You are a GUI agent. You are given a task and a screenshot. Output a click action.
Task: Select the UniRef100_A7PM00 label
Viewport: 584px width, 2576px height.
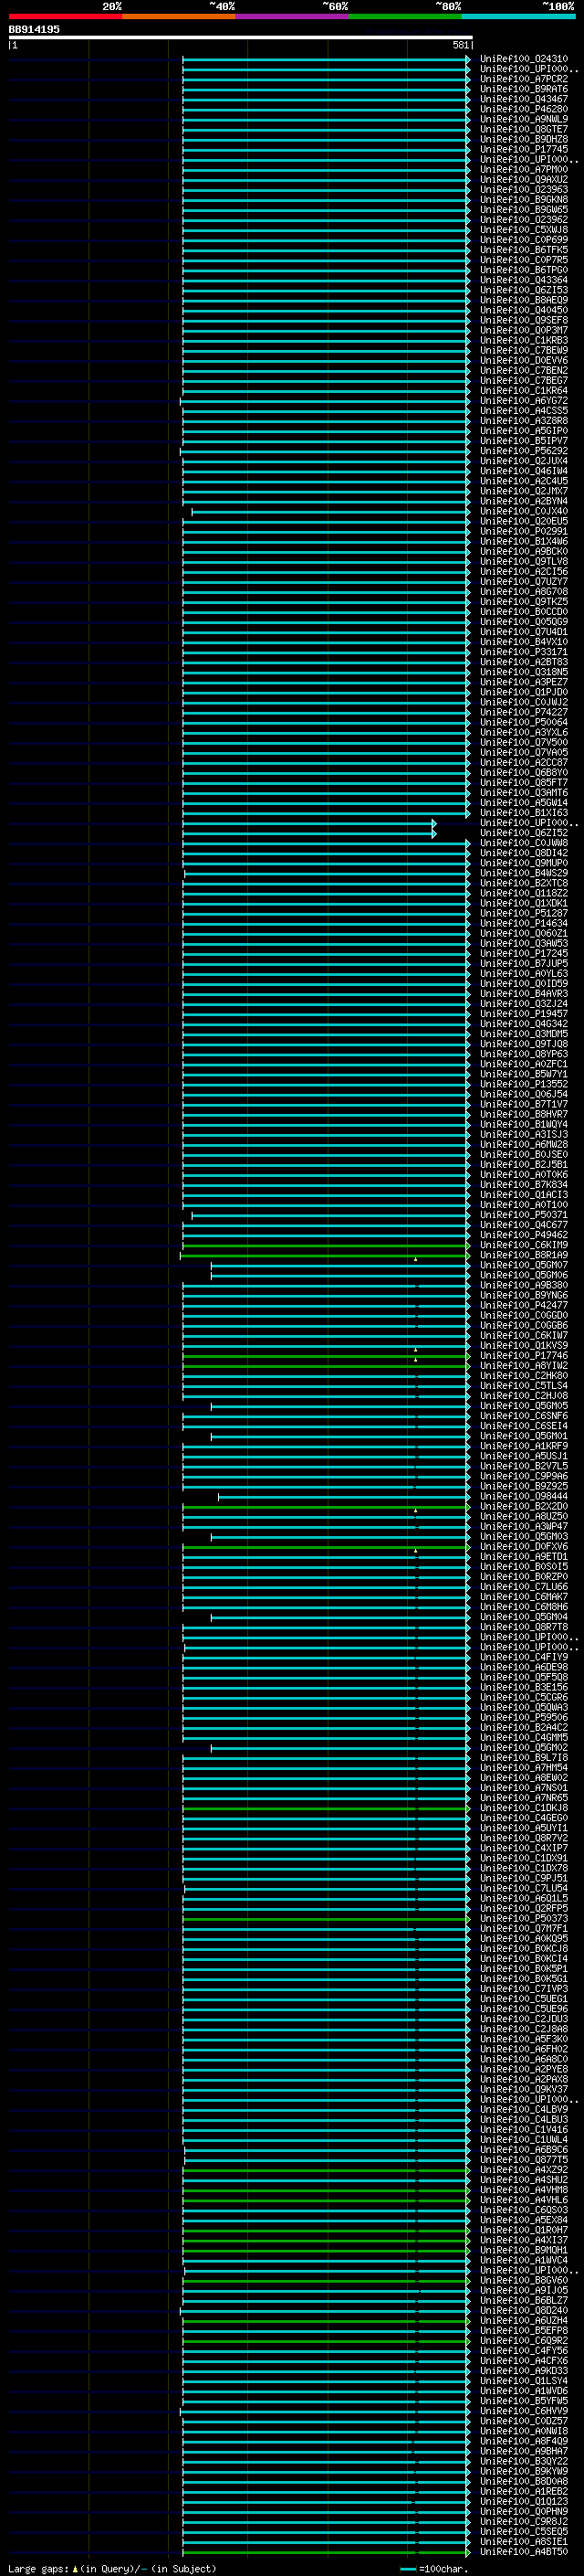[524, 169]
